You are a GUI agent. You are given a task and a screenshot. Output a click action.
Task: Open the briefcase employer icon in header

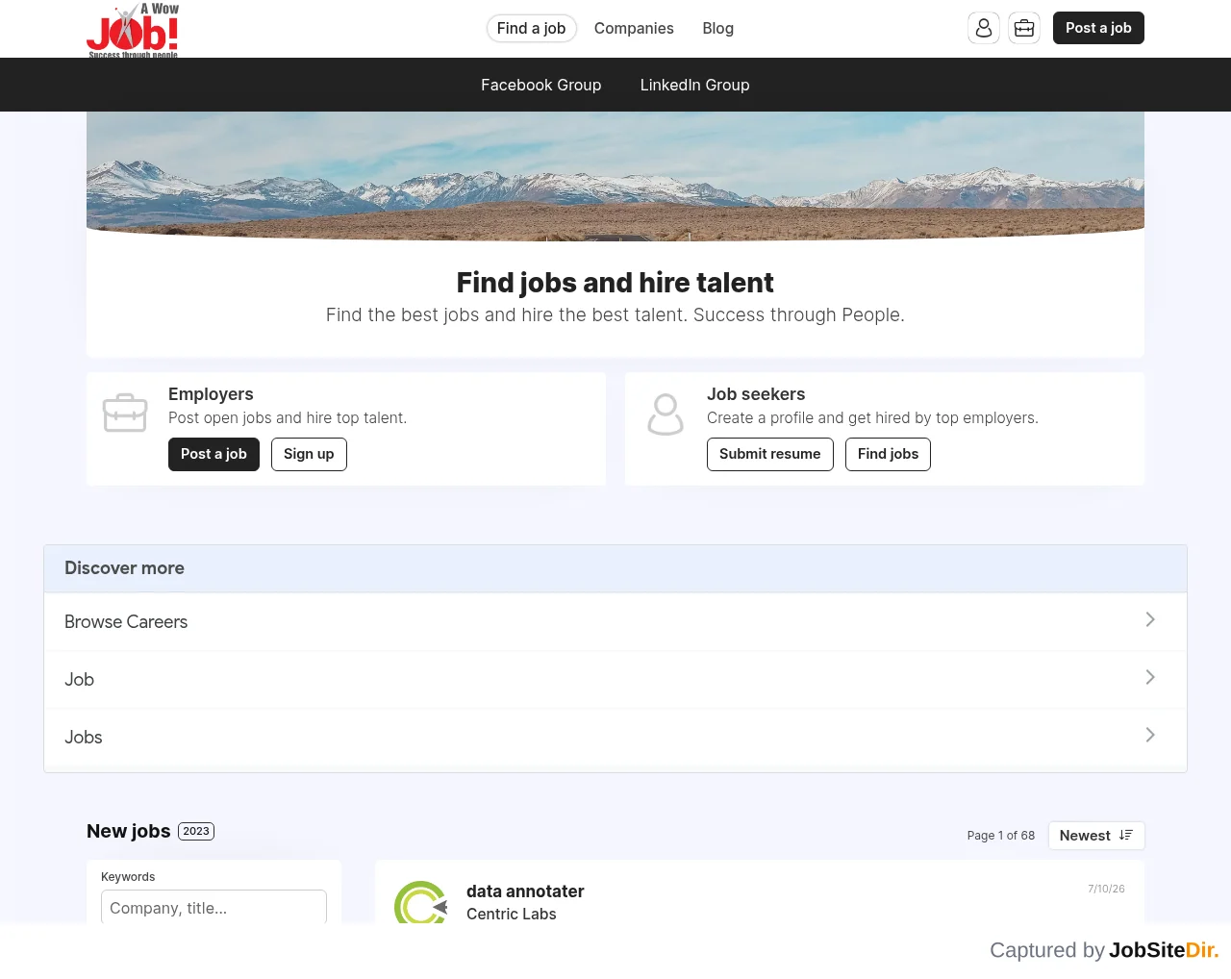[1024, 28]
